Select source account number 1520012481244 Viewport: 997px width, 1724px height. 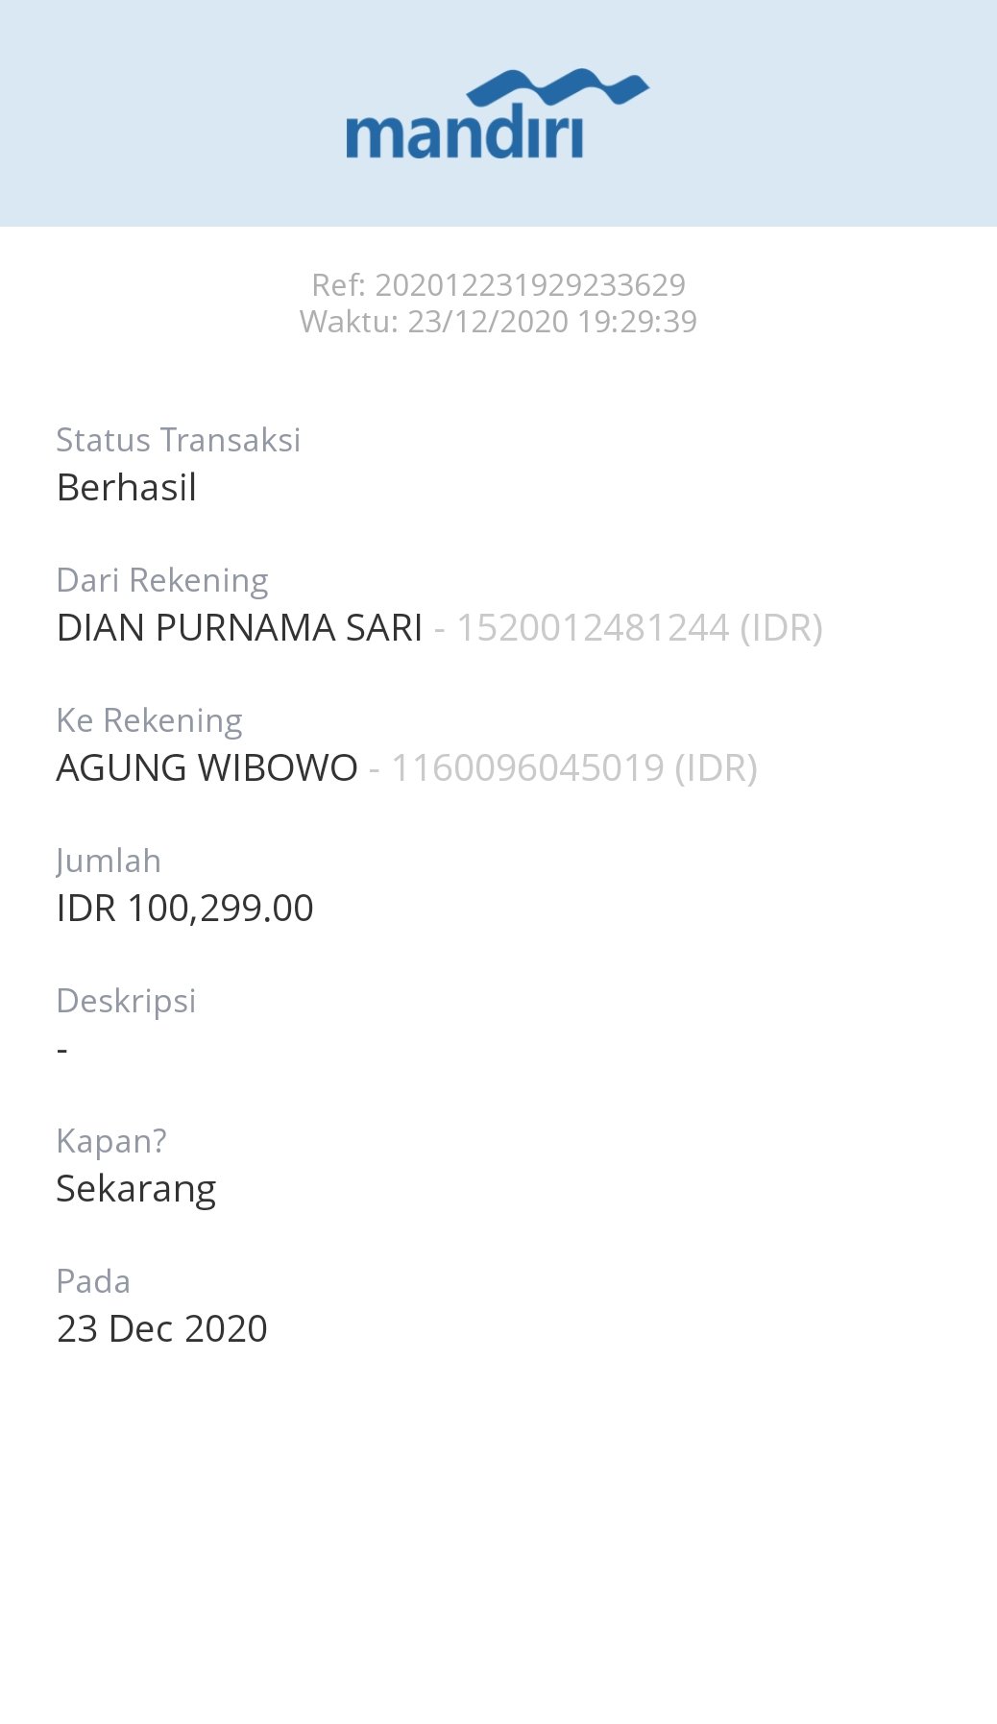coord(592,628)
